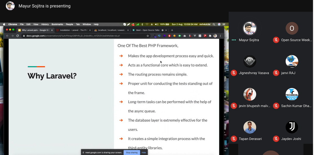Close the localhost osweek tab
Viewport: 314px width, 155px height.
[x=128, y=30]
